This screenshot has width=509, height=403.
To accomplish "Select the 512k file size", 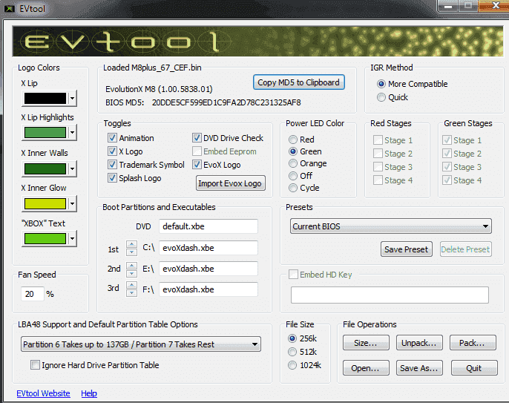I will coord(292,352).
